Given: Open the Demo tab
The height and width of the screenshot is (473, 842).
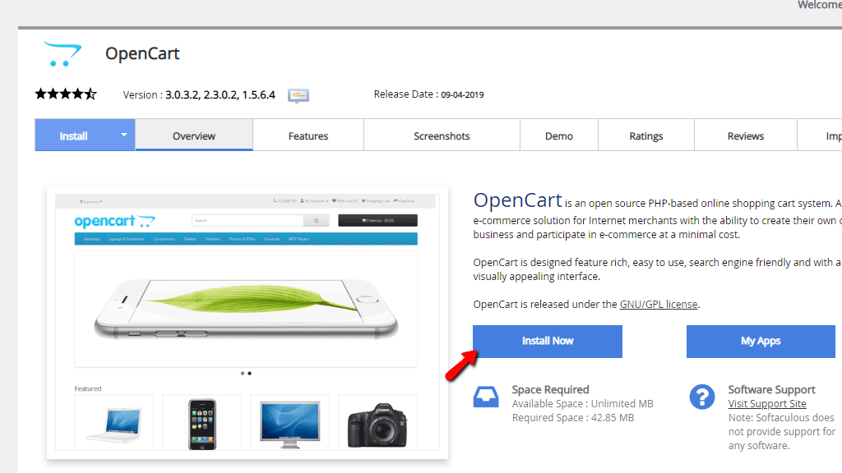Looking at the screenshot, I should click(559, 136).
